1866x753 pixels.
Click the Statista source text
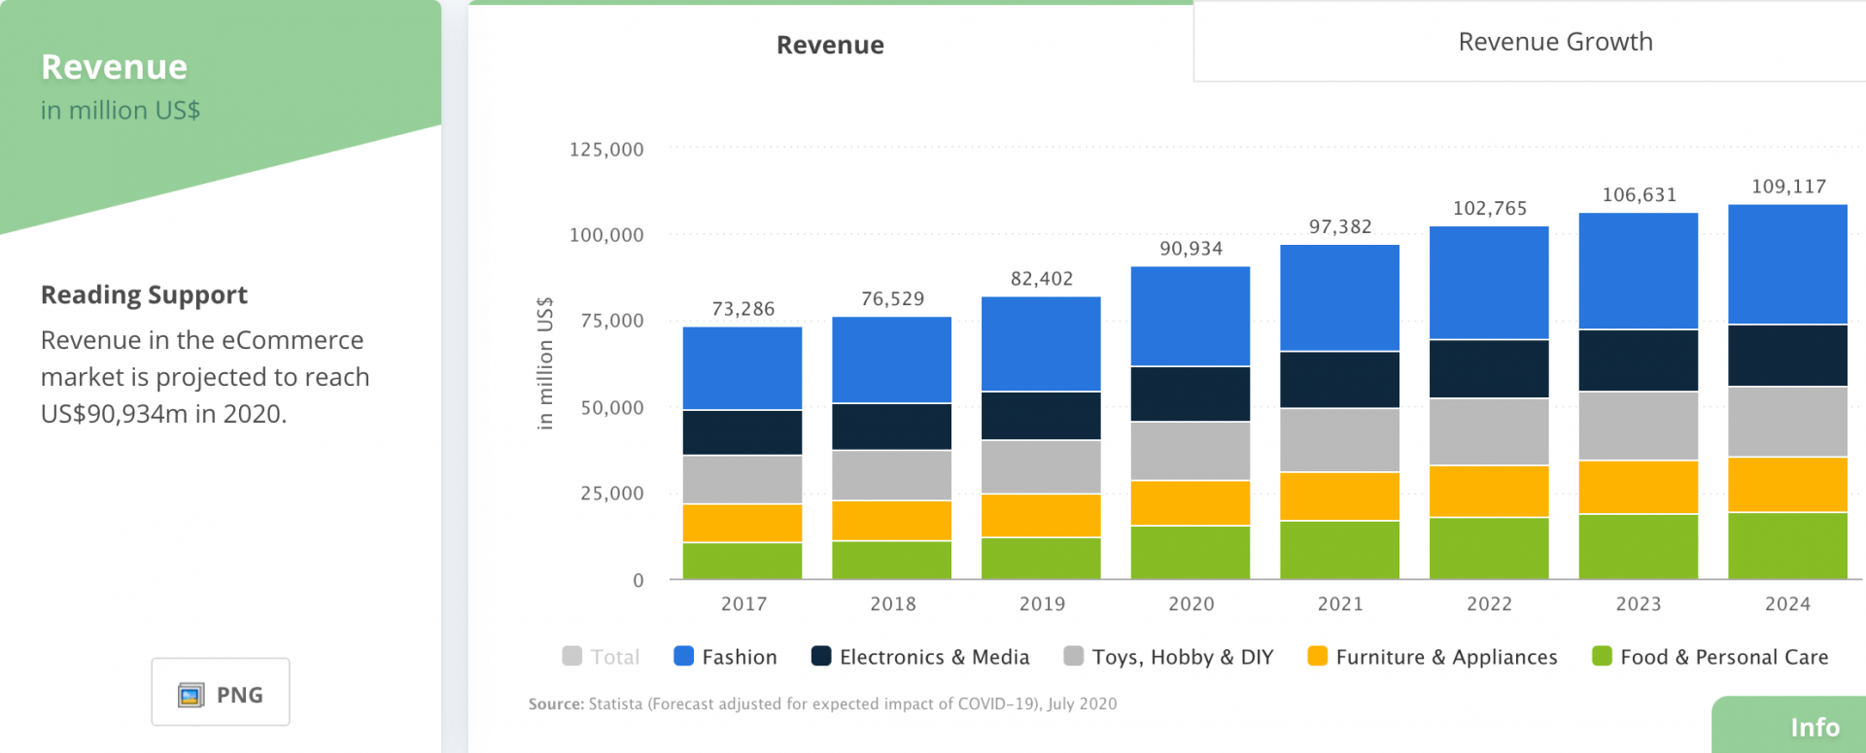coord(822,703)
